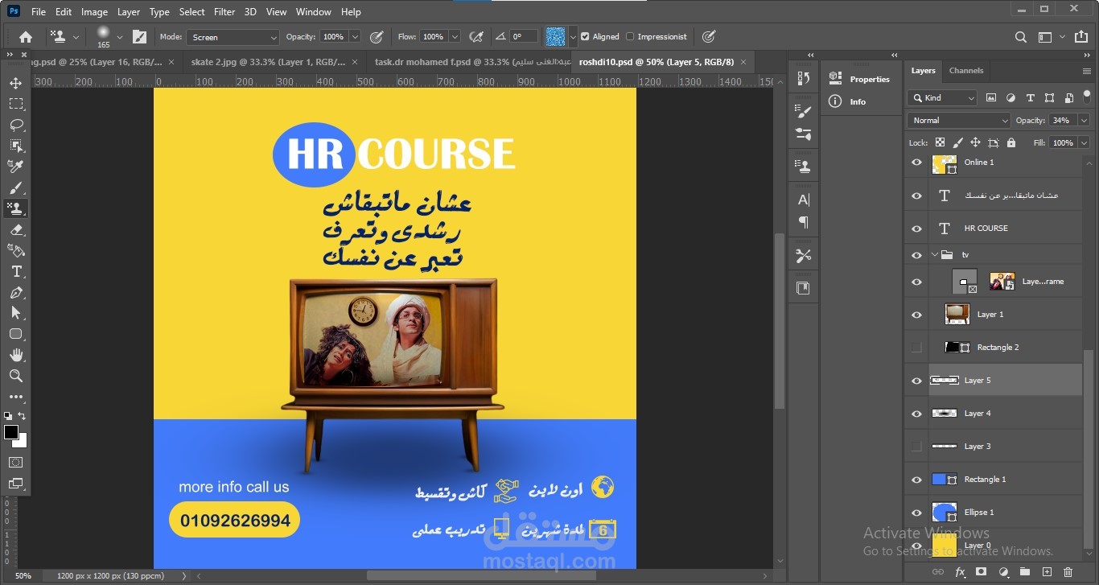The height and width of the screenshot is (585, 1099).
Task: Open the Filter menu
Action: 224,12
